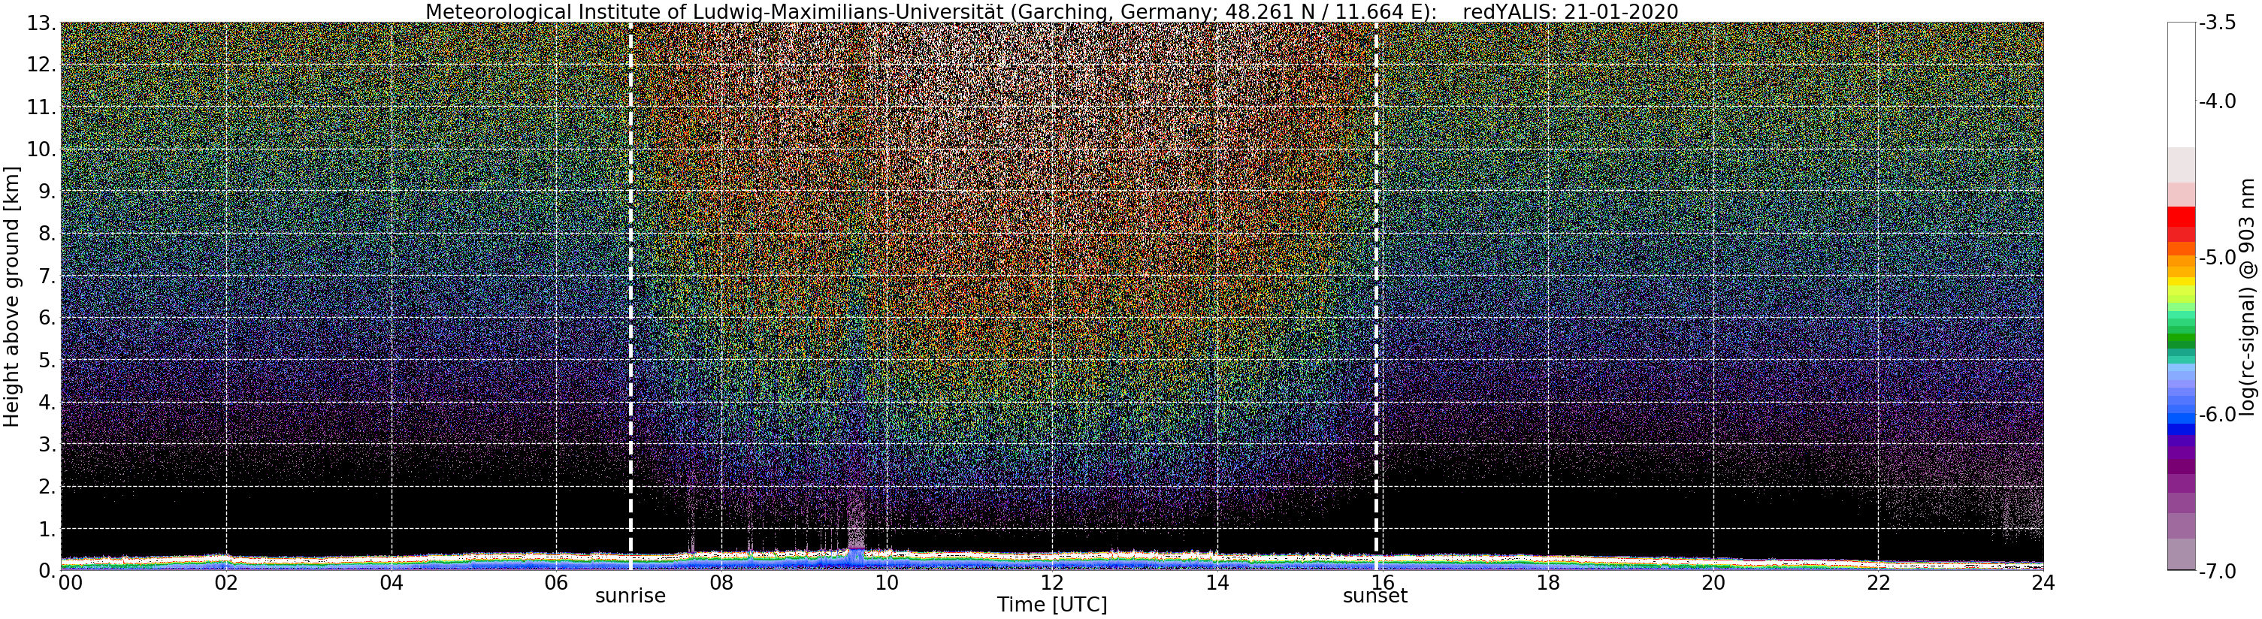
Task: Click the x-axis tick label '22'
Action: (x=1878, y=583)
